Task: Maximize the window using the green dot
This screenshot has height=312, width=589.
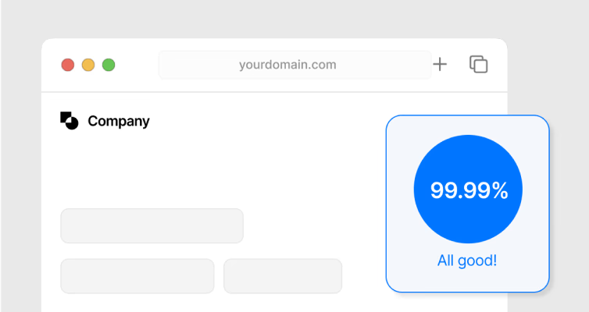Action: click(x=109, y=65)
